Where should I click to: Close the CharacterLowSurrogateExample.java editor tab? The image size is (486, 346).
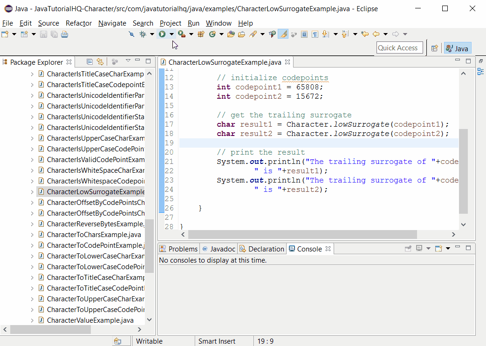click(x=287, y=62)
